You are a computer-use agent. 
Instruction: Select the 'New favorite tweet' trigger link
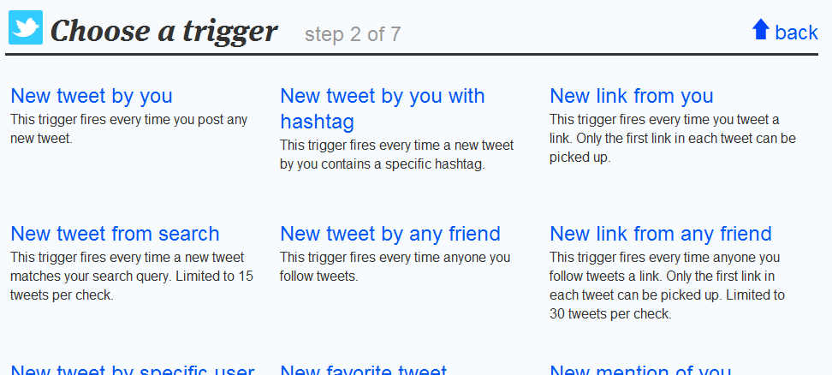tap(364, 370)
